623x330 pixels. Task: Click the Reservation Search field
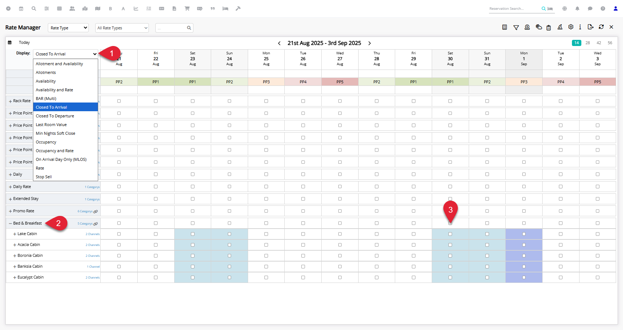514,9
